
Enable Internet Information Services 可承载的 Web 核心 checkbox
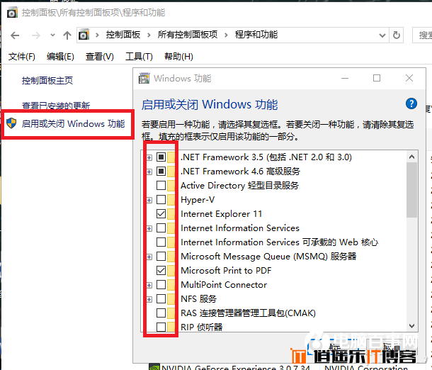161,242
